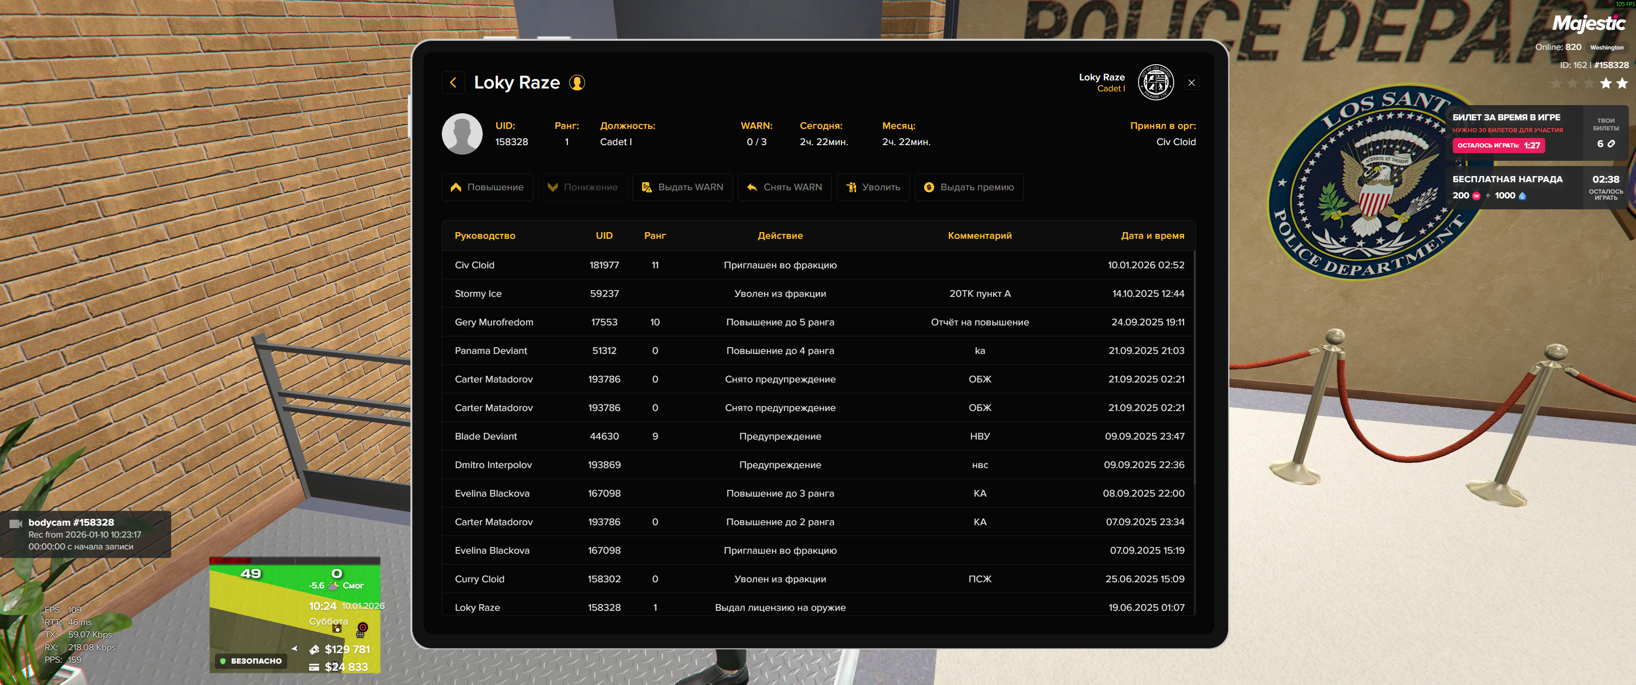The height and width of the screenshot is (685, 1636).
Task: Click the bodycam recording camera icon
Action: click(16, 524)
